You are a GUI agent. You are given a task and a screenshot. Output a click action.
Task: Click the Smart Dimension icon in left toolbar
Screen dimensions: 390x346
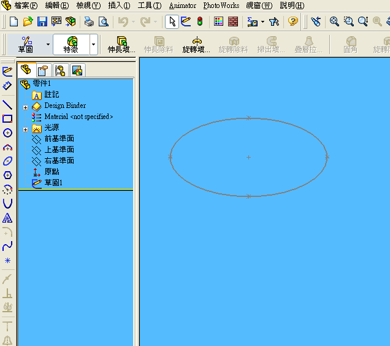pos(7,86)
